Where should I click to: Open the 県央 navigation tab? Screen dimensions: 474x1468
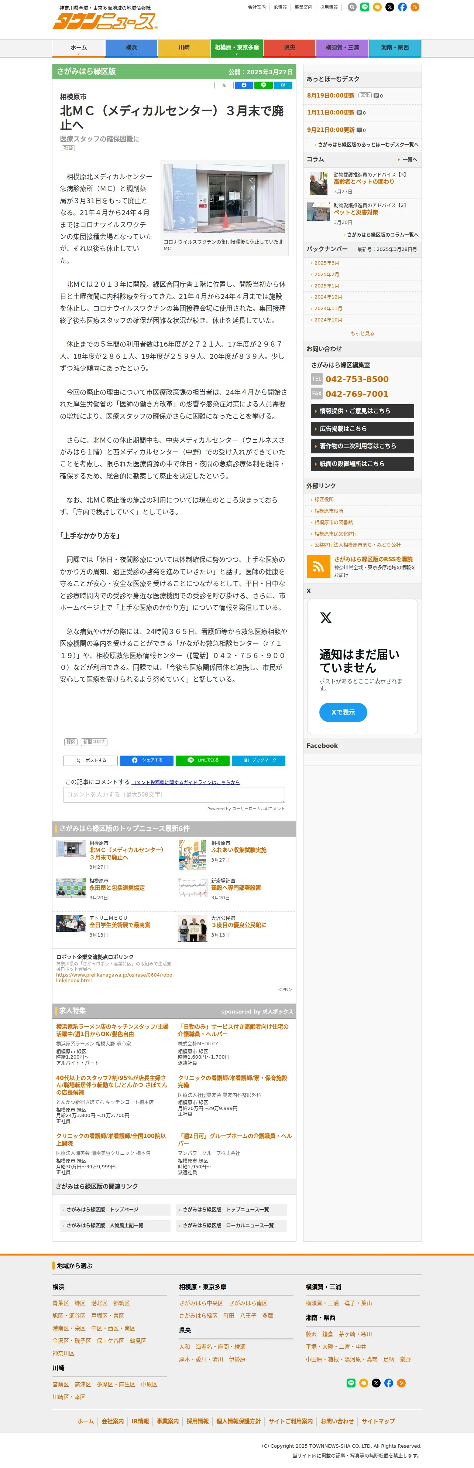290,48
